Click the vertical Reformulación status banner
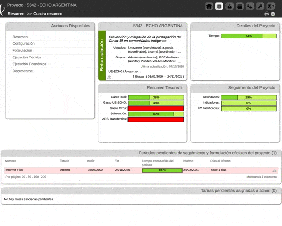The image size is (282, 226). tap(102, 56)
